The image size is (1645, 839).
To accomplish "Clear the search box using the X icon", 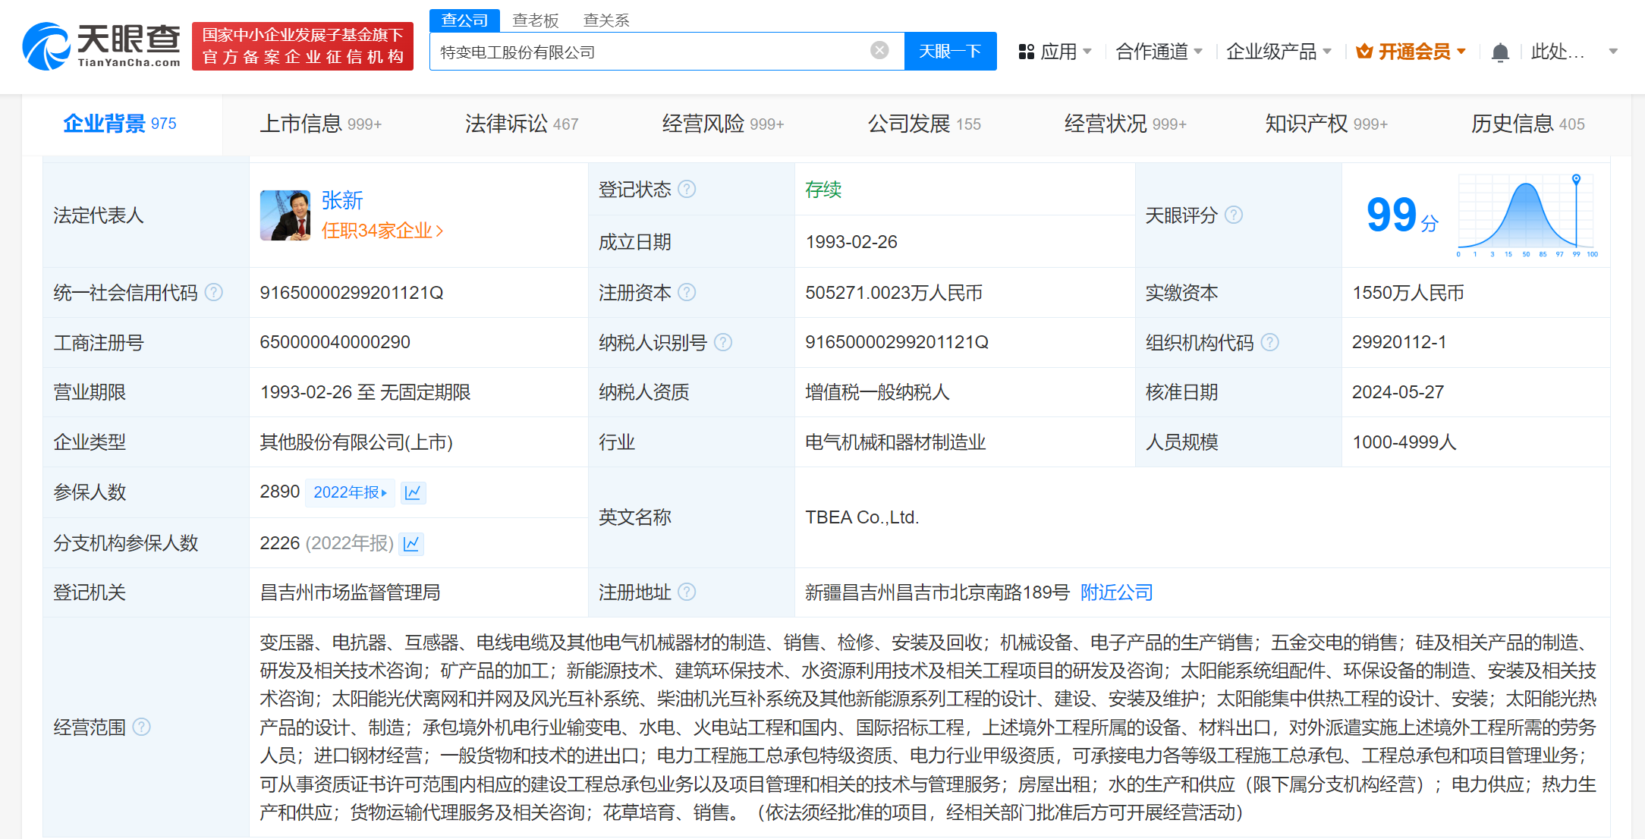I will pyautogui.click(x=879, y=50).
